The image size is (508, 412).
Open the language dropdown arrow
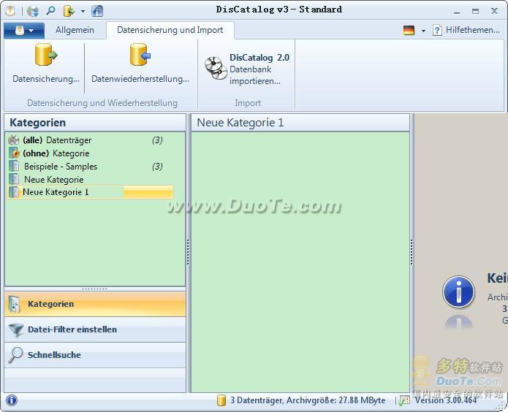pos(423,31)
